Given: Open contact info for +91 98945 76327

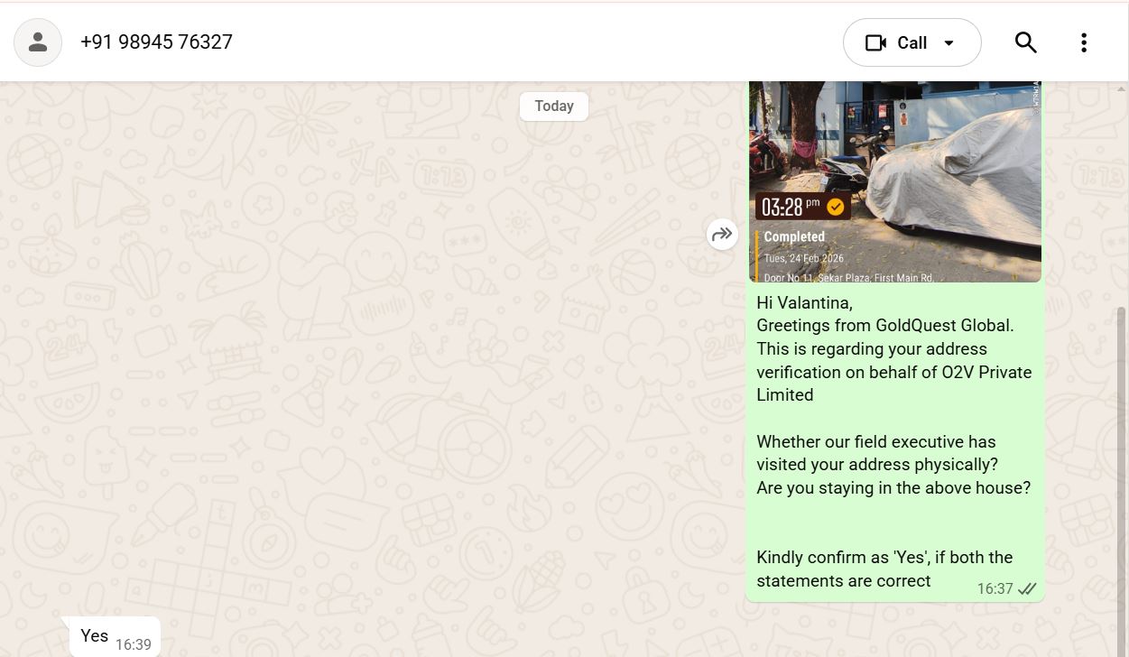Looking at the screenshot, I should click(x=156, y=42).
